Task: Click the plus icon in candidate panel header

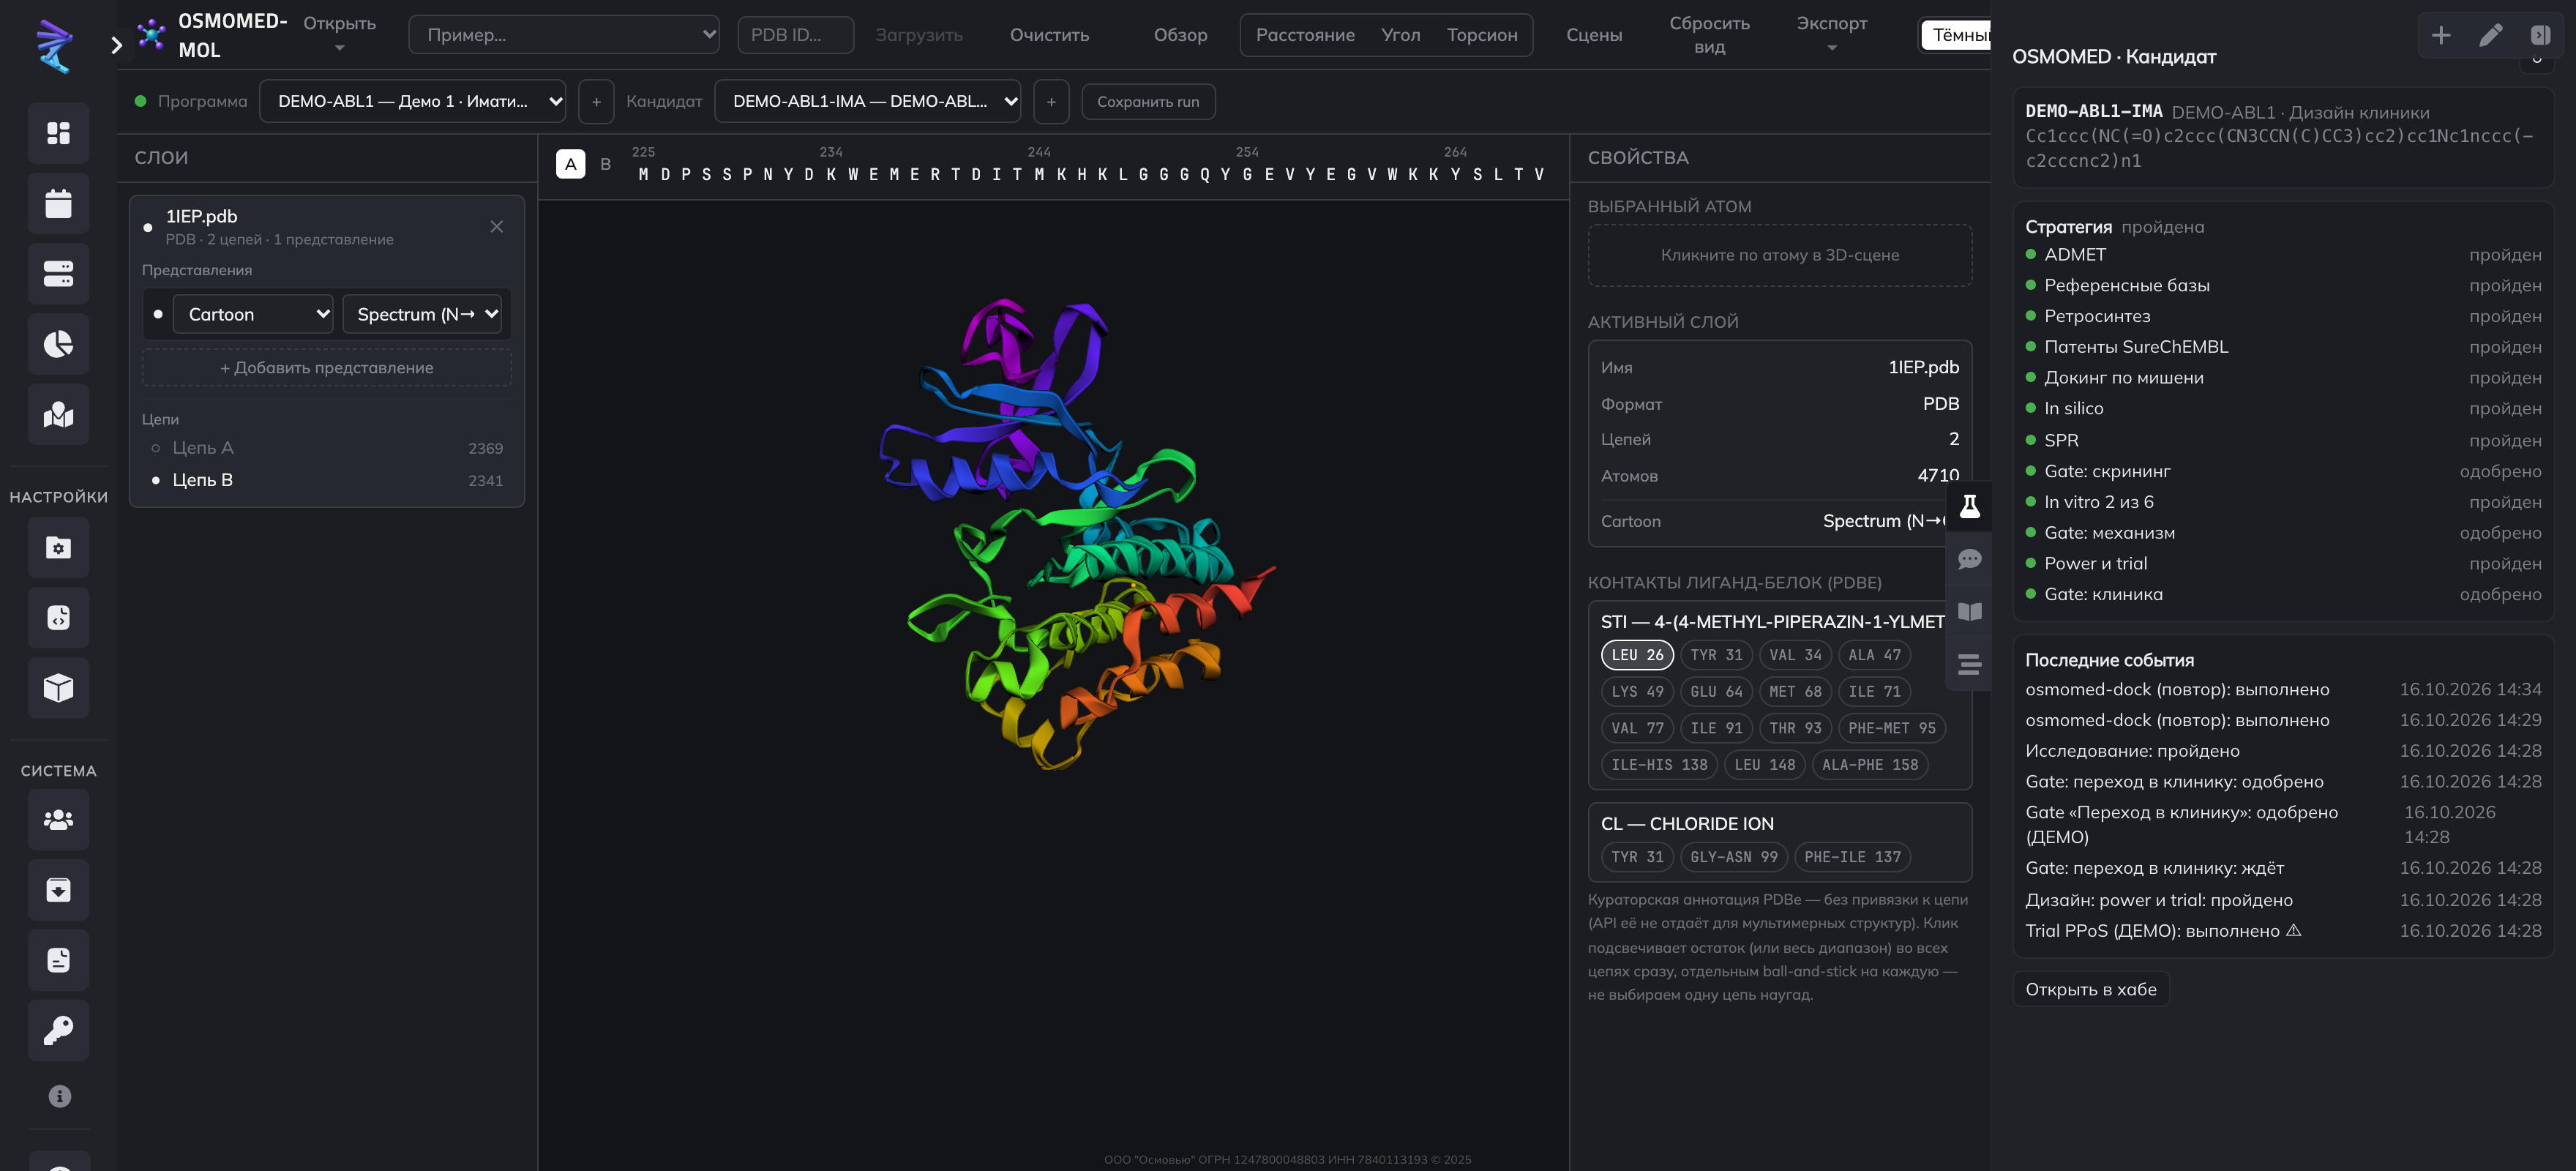Action: click(2441, 35)
